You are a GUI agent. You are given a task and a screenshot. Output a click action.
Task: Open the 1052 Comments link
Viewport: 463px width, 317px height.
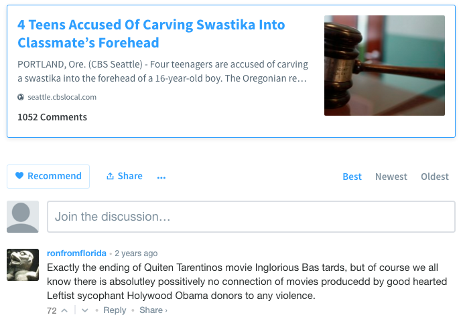point(52,117)
